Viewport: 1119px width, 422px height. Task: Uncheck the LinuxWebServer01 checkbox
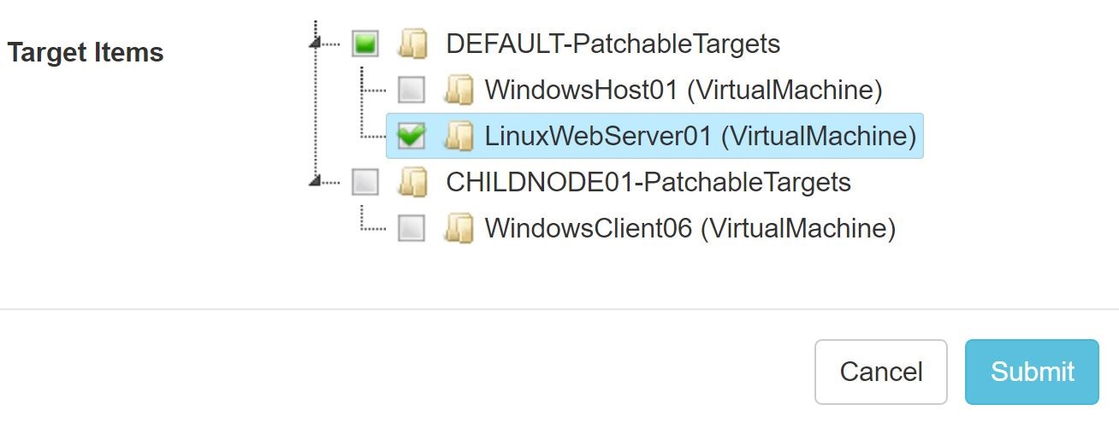[x=411, y=136]
